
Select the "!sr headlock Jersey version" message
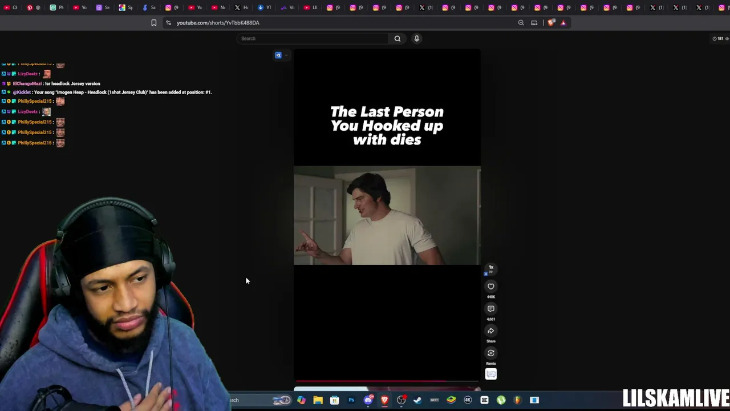(72, 84)
